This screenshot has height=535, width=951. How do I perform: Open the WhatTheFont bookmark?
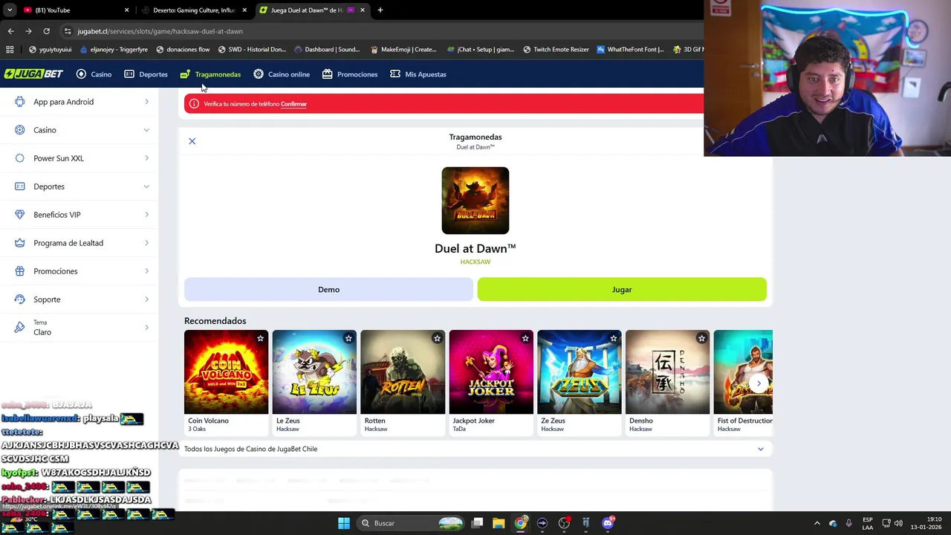click(x=630, y=50)
